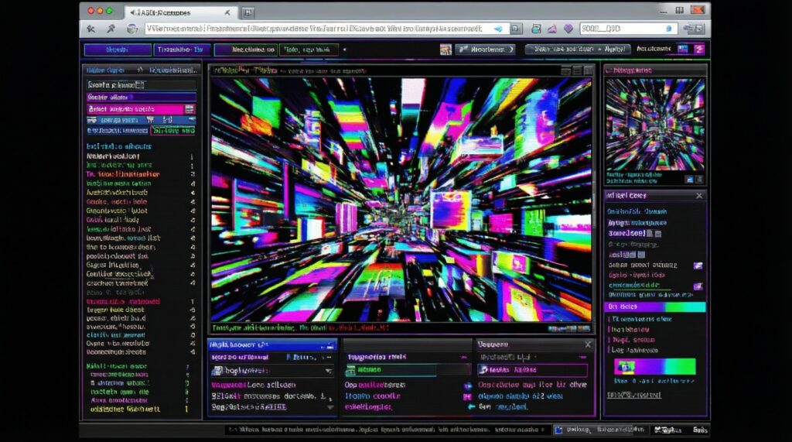Click the pin icon next to the back arrow
Screen dimensions: 792x442
coord(111,29)
